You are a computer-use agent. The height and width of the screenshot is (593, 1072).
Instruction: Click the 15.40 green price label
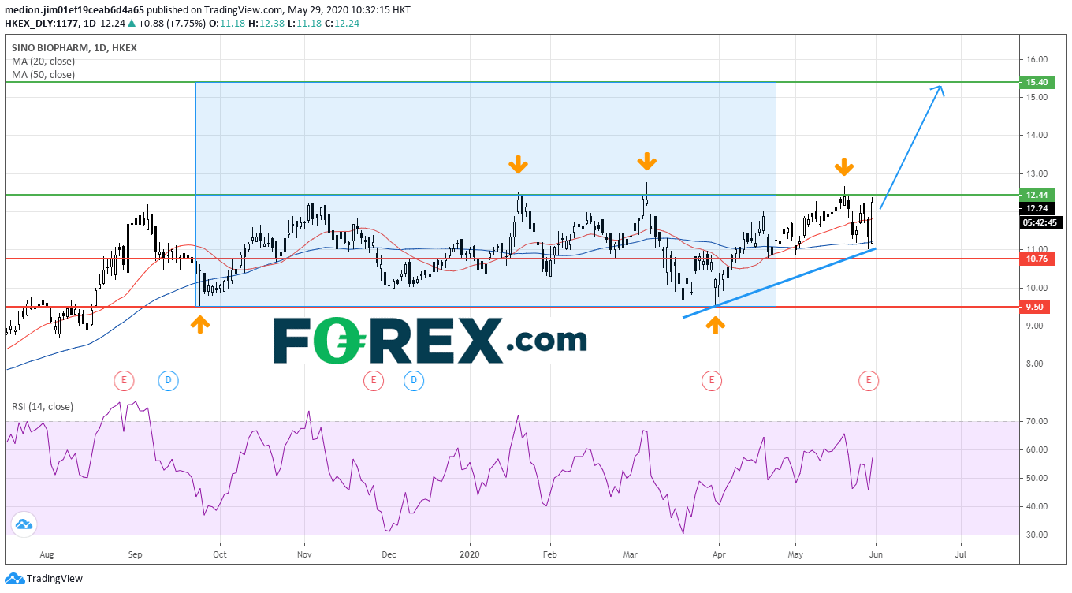pyautogui.click(x=1036, y=82)
